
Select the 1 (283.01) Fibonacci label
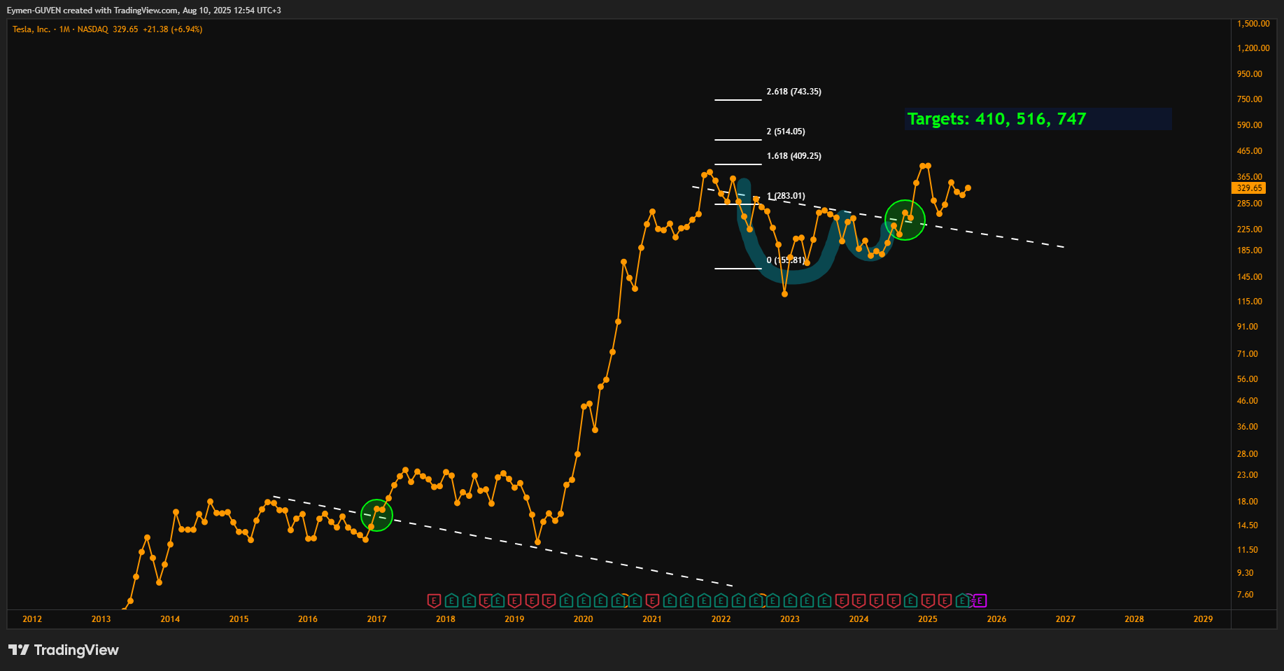(x=786, y=196)
